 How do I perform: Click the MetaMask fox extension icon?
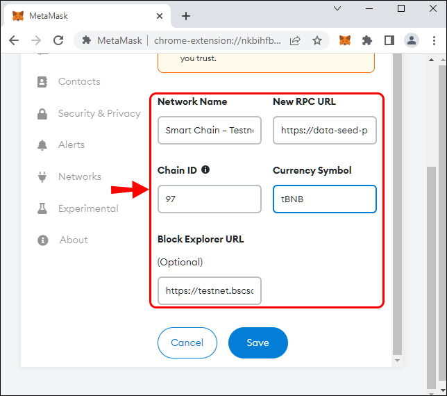point(345,40)
